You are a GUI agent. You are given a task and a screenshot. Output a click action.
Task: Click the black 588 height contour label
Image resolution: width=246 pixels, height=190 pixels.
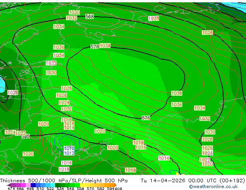(90, 16)
